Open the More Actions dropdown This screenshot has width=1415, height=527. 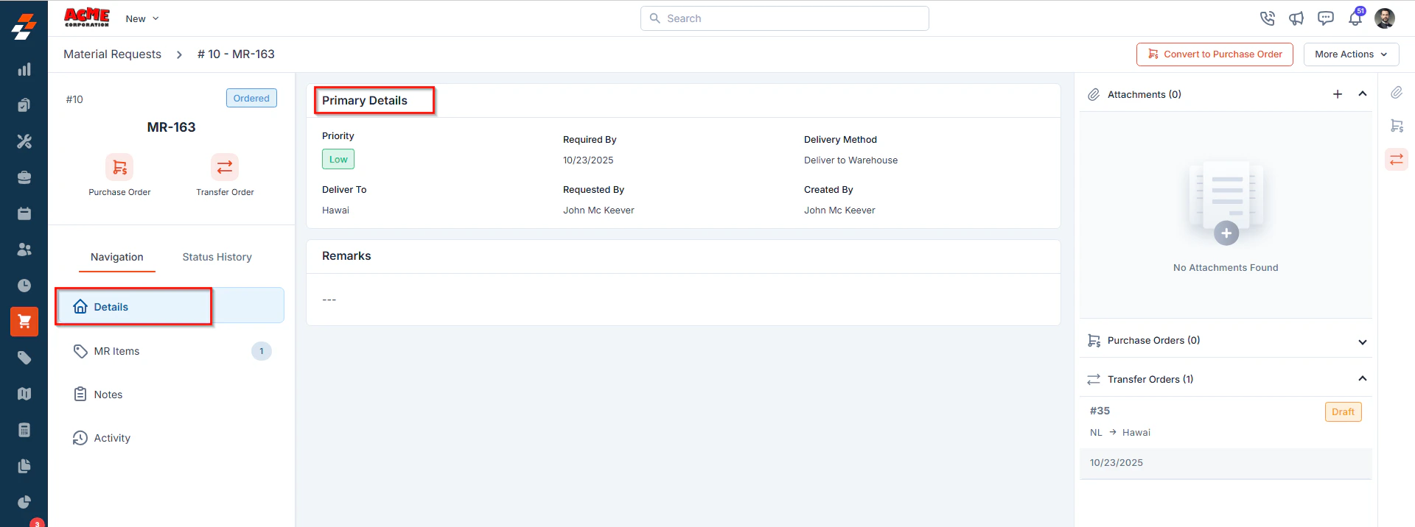point(1352,54)
